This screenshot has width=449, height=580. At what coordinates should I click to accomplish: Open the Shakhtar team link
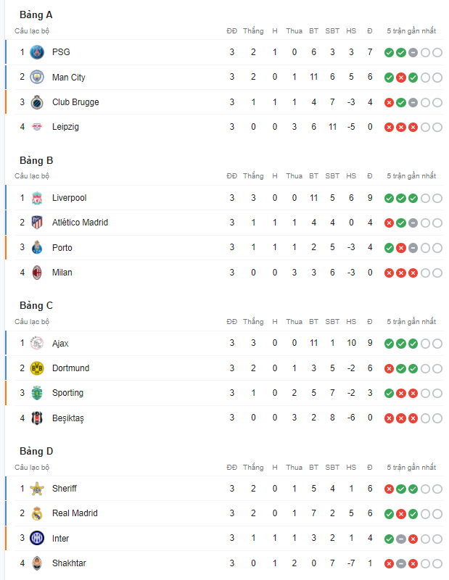coord(69,563)
